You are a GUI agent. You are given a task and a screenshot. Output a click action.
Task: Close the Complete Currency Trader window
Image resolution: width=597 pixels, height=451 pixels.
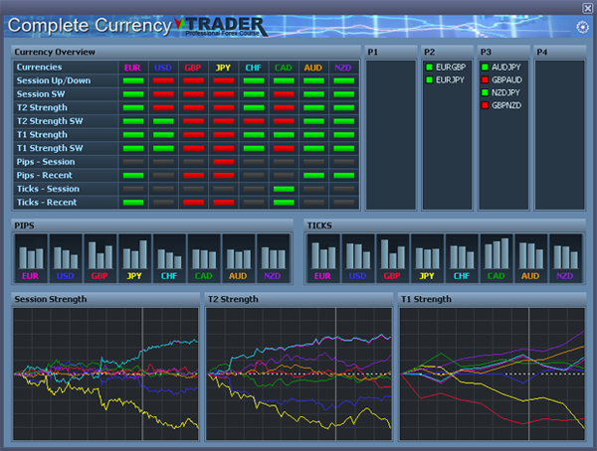587,8
